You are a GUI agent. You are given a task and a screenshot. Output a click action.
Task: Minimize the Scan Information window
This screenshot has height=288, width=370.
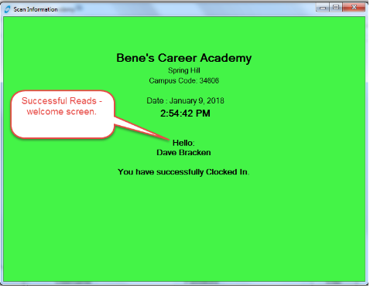(x=323, y=8)
